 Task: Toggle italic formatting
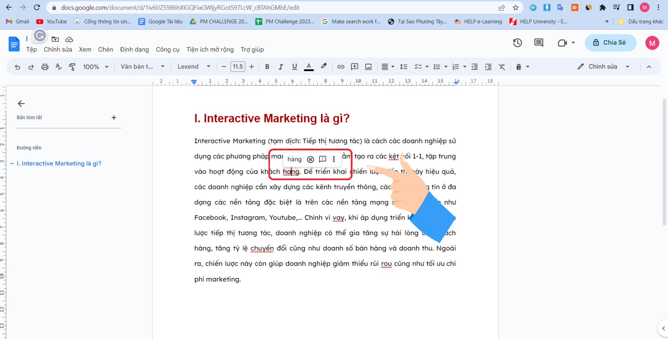pyautogui.click(x=281, y=67)
